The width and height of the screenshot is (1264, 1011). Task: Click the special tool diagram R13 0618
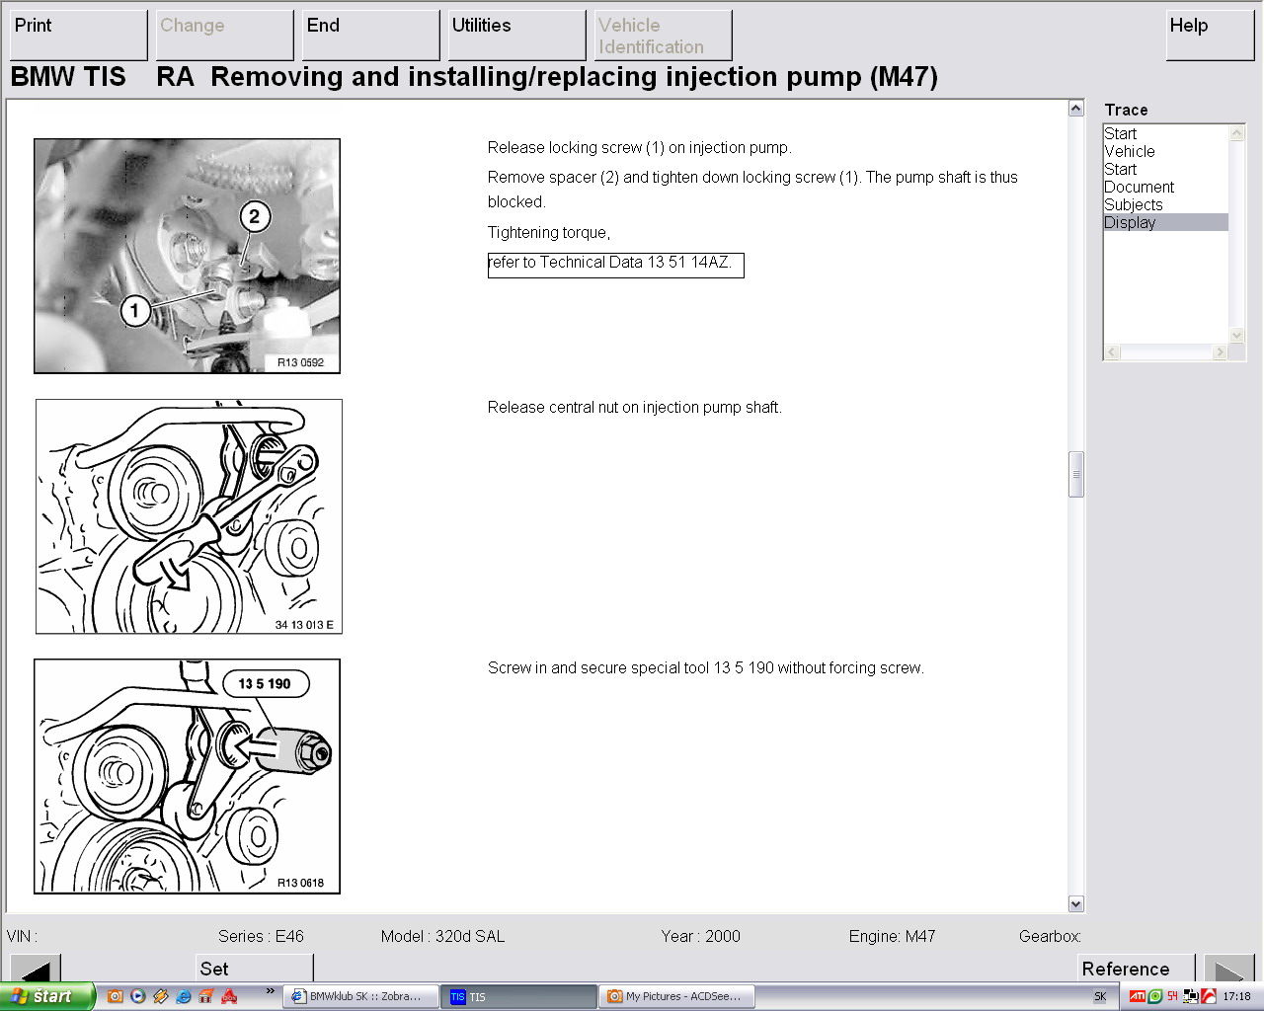(187, 777)
